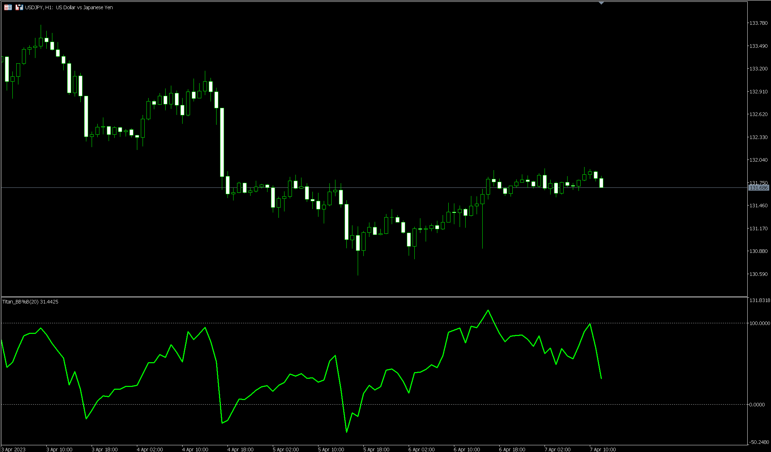
Task: Click the %B line peak above the 100 level
Action: (x=488, y=311)
